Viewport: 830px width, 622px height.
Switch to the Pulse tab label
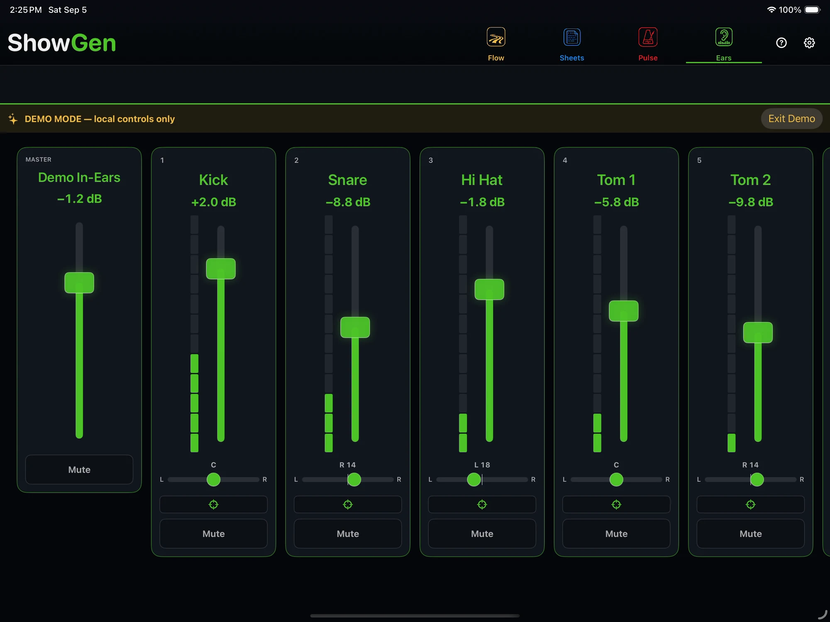[648, 58]
